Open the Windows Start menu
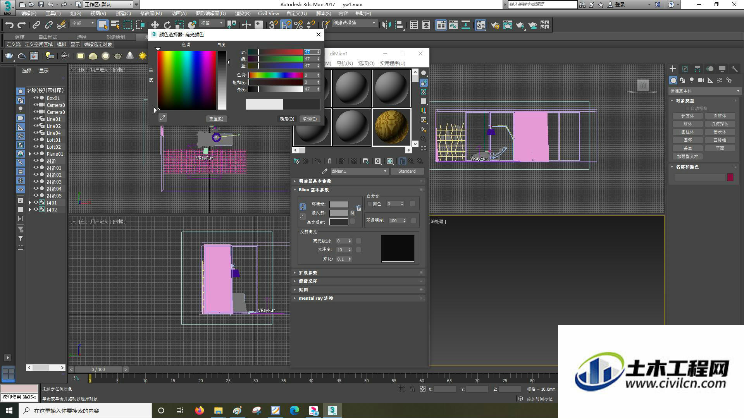744x419 pixels. (9, 410)
